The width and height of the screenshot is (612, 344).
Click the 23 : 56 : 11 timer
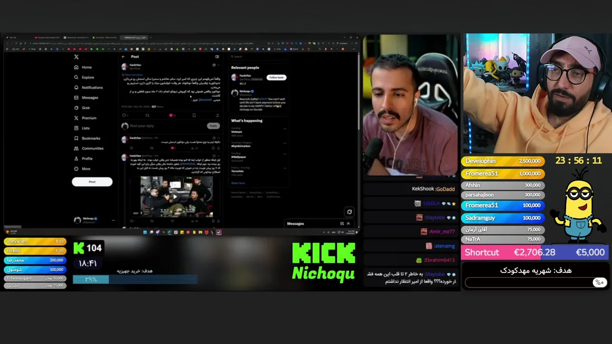(579, 161)
